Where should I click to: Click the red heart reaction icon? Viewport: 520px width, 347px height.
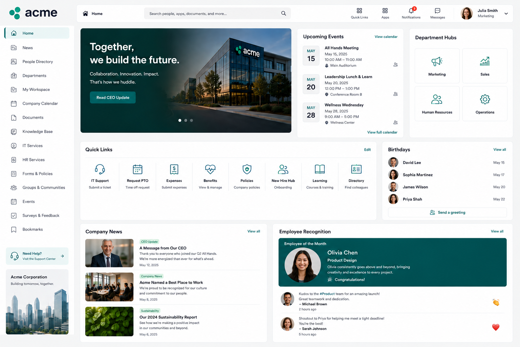point(496,327)
